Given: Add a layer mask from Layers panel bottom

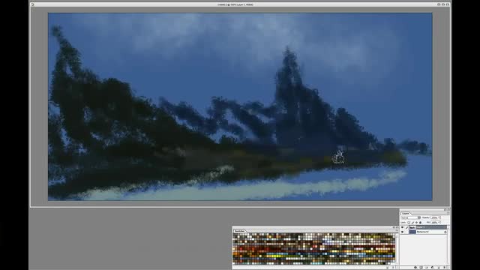Looking at the screenshot, I should [421, 268].
